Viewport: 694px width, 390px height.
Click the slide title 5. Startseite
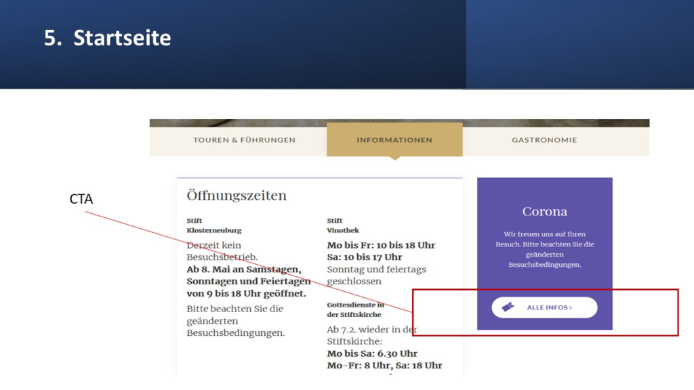(108, 38)
